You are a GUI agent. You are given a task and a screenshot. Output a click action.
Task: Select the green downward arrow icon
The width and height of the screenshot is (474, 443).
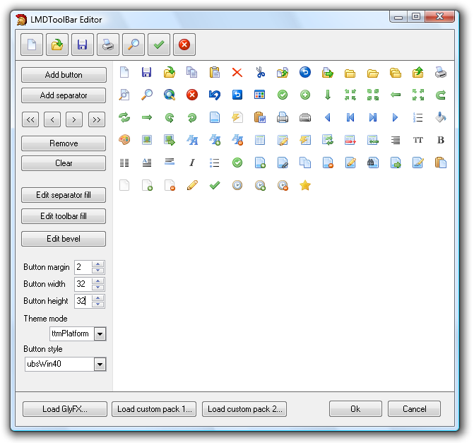(x=328, y=95)
